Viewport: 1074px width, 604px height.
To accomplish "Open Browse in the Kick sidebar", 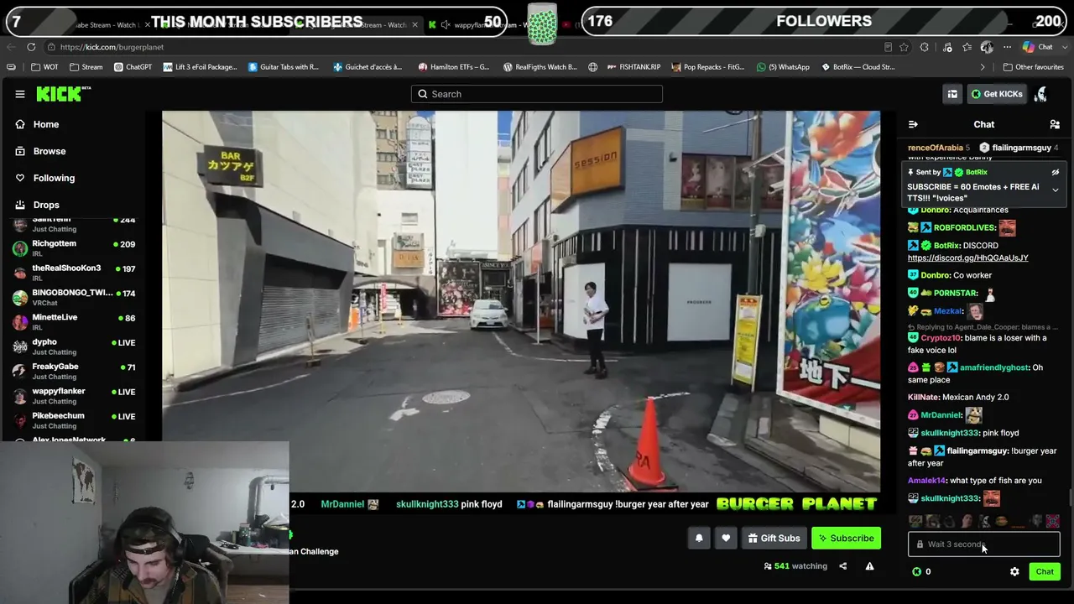I will 50,151.
